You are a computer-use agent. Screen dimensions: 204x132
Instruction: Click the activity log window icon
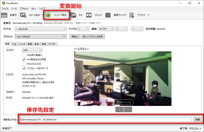tap(108, 15)
